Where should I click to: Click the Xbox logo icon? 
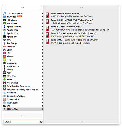[4, 80]
